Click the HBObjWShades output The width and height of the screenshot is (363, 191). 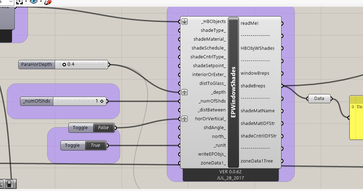(257, 48)
